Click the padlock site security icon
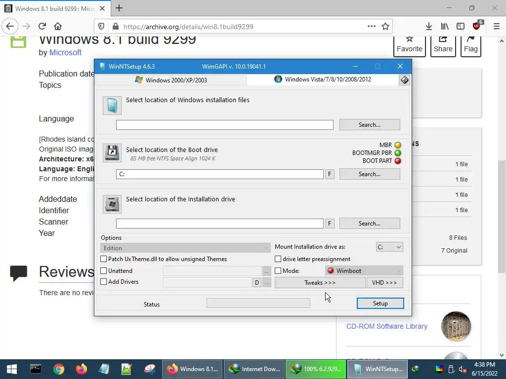The height and width of the screenshot is (379, 506). (115, 27)
